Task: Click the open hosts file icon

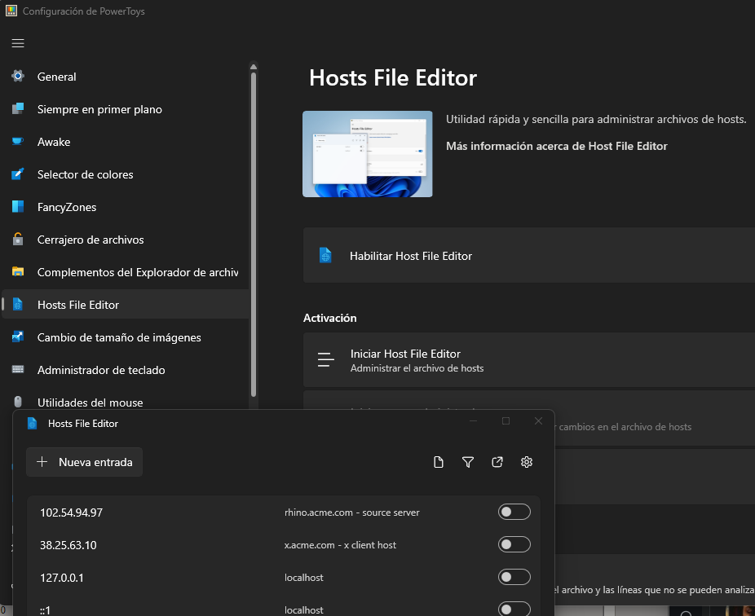Action: (x=497, y=462)
